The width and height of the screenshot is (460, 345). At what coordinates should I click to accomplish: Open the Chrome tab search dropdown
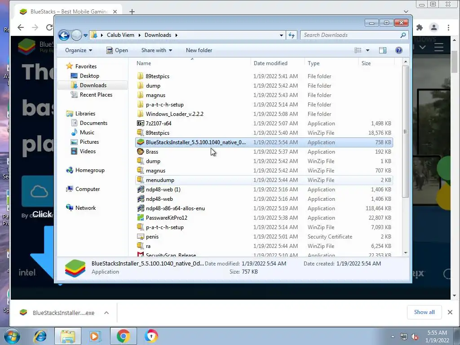point(406,11)
